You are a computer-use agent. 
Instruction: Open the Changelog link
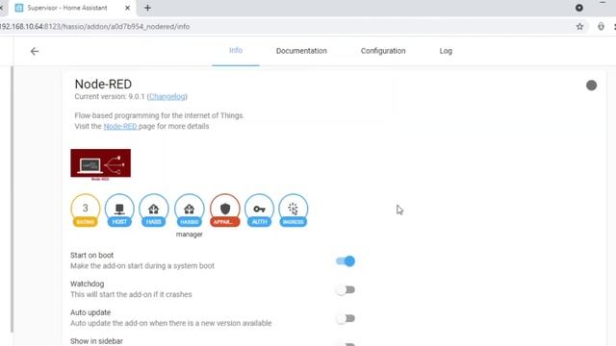coord(167,96)
